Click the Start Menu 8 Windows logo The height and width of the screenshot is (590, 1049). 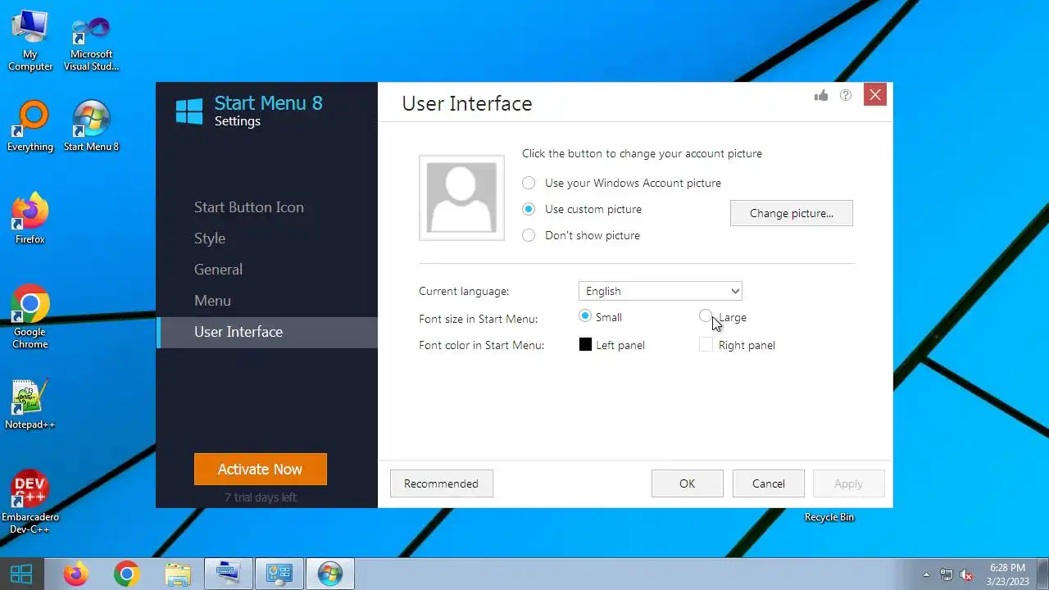pyautogui.click(x=189, y=111)
